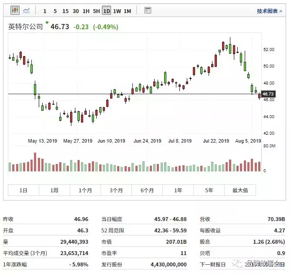This screenshot has width=290, height=276.
Task: Select the candlestick chart type icon
Action: coord(15,10)
